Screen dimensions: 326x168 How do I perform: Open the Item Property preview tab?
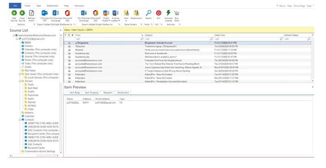pyautogui.click(x=91, y=93)
